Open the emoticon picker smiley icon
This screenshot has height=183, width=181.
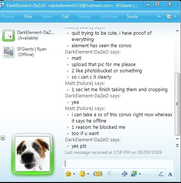68,174
